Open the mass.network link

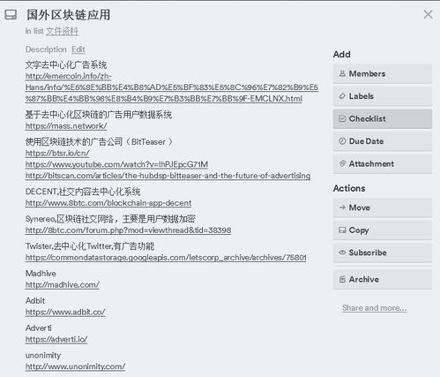click(66, 126)
